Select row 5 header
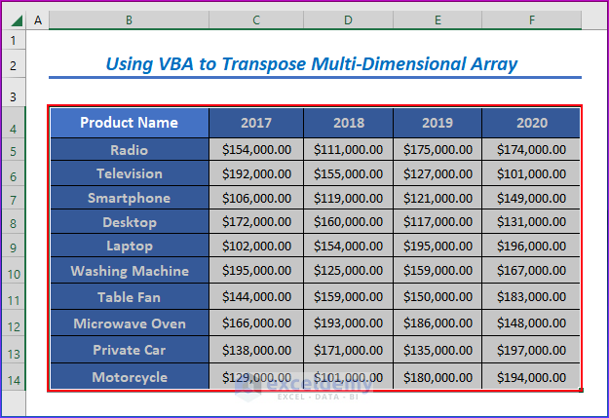The image size is (609, 418). 14,149
